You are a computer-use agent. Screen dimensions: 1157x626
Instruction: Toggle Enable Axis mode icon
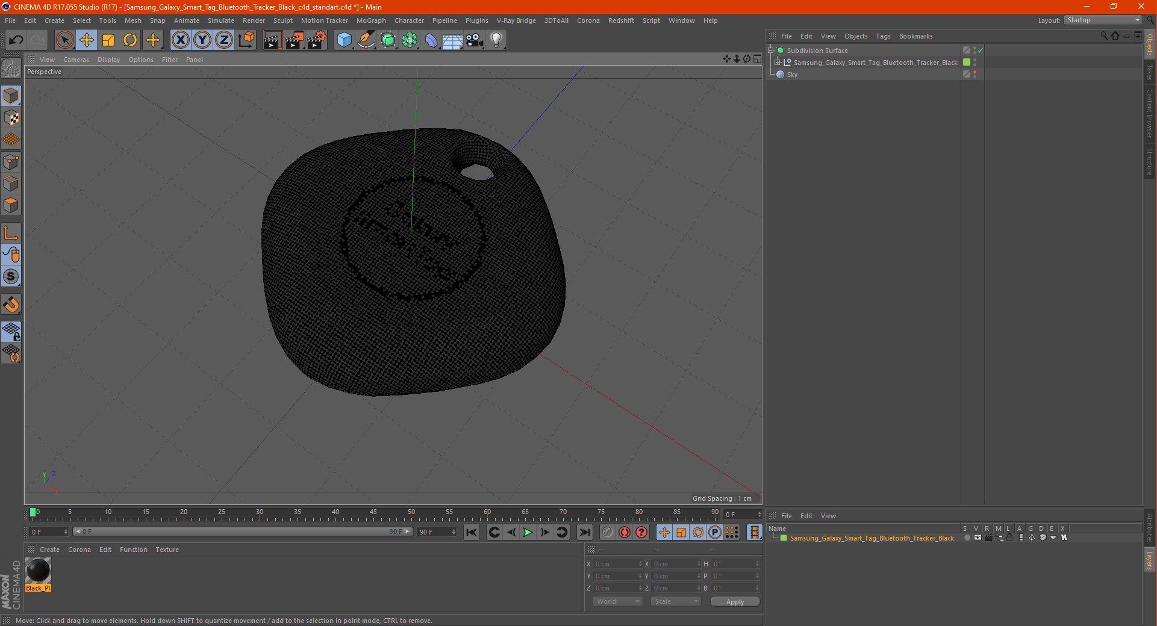tap(11, 233)
